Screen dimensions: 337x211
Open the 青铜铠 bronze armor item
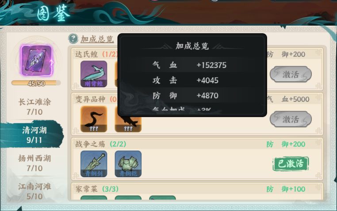tap(128, 164)
